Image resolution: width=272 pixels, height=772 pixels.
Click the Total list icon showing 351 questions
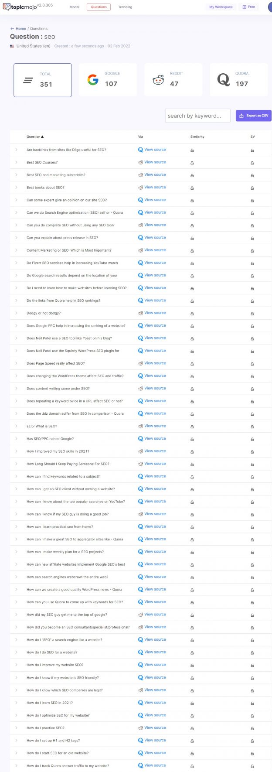(x=28, y=80)
